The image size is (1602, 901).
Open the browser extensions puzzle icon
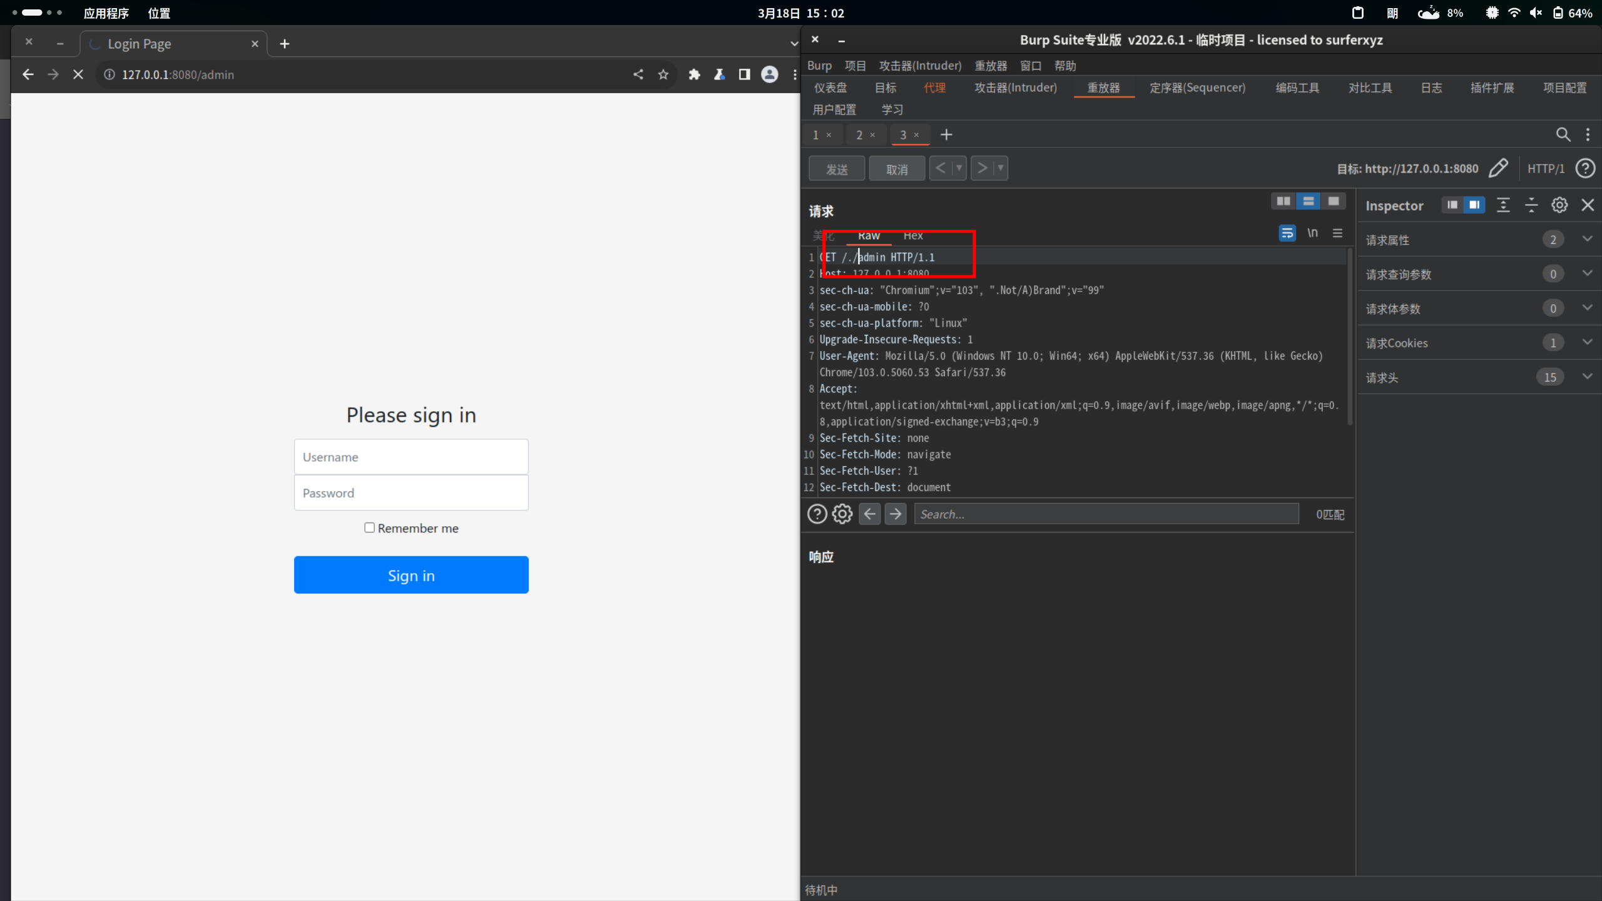tap(694, 74)
